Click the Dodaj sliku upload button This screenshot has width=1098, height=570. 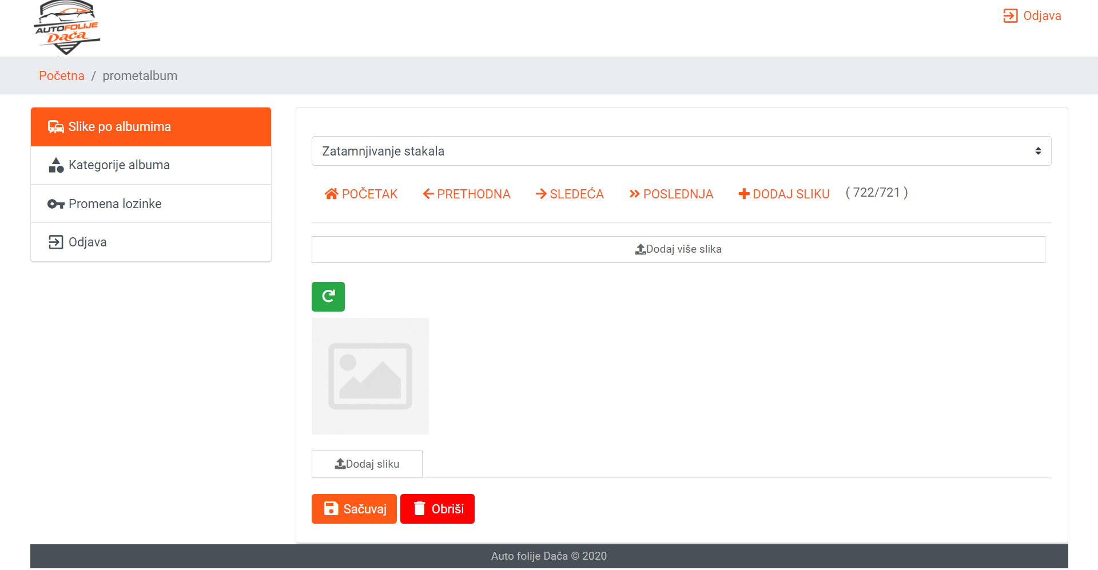click(x=367, y=464)
